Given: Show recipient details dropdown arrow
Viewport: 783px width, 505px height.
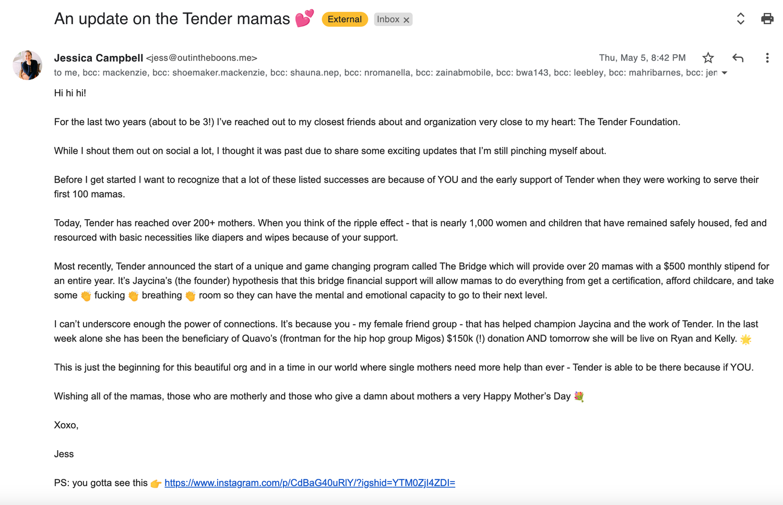Looking at the screenshot, I should 725,73.
